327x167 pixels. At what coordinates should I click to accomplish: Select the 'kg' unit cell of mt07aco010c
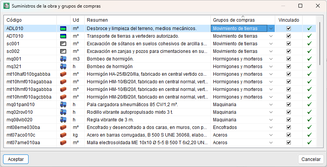tap(77, 135)
